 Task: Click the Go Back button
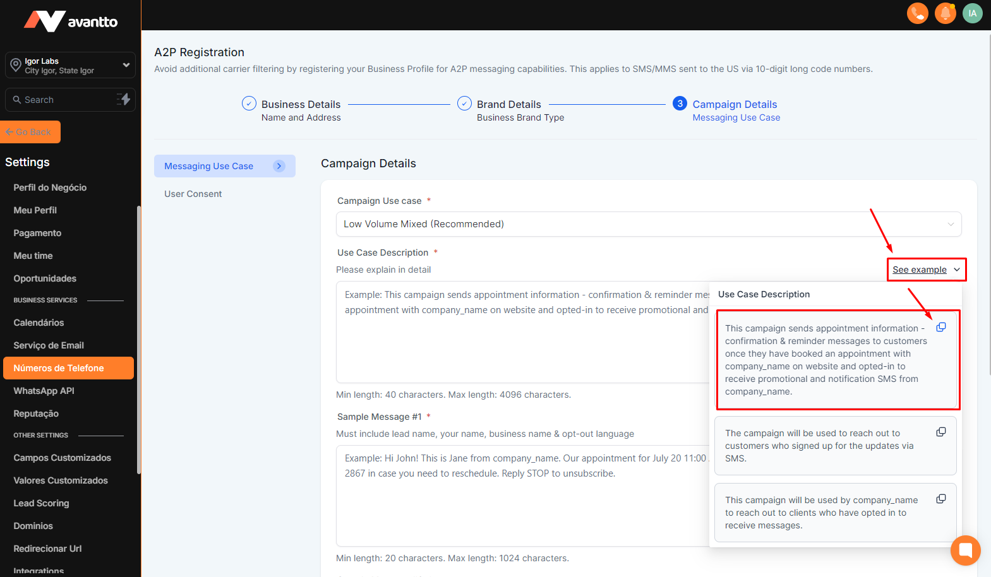[30, 132]
